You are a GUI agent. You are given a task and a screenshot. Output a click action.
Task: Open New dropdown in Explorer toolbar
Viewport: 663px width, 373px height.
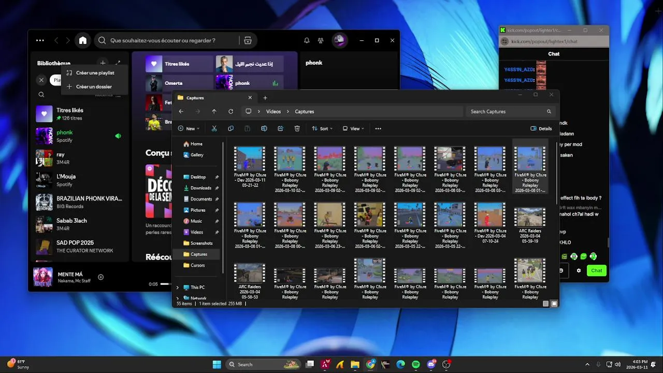click(189, 128)
